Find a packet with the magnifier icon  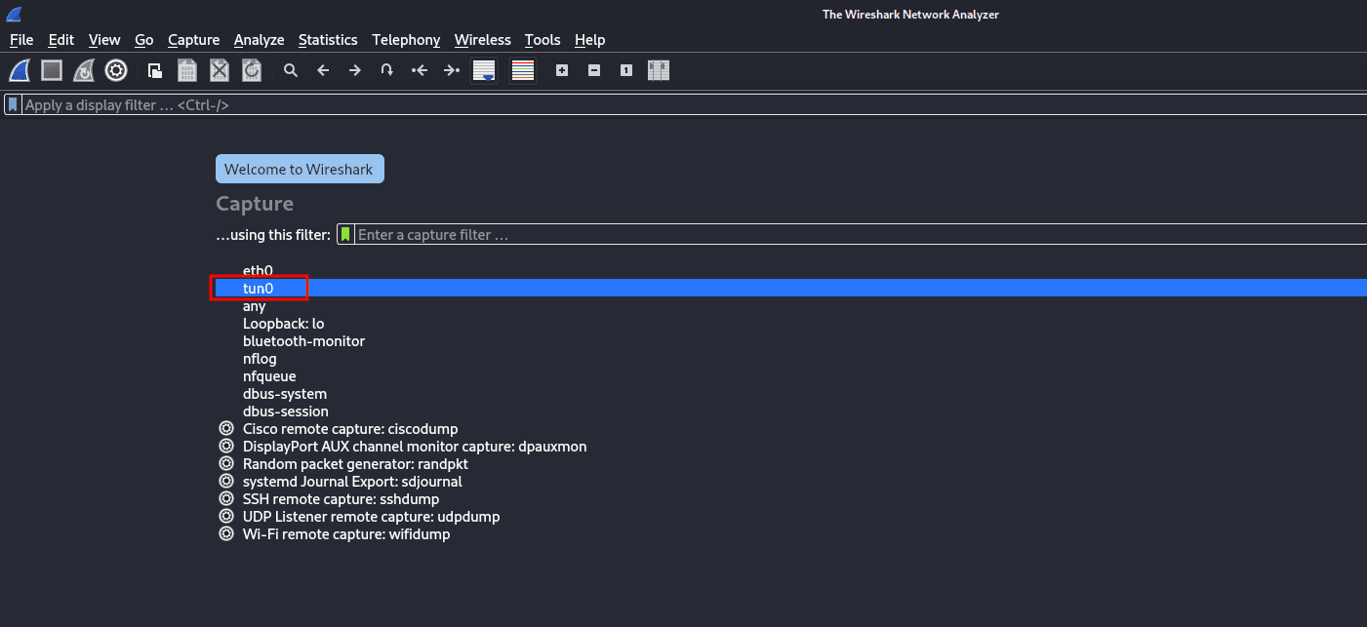(291, 70)
